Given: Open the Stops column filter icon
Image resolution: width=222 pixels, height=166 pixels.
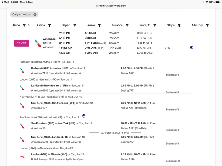Looking at the screenshot, I should click(179, 26).
